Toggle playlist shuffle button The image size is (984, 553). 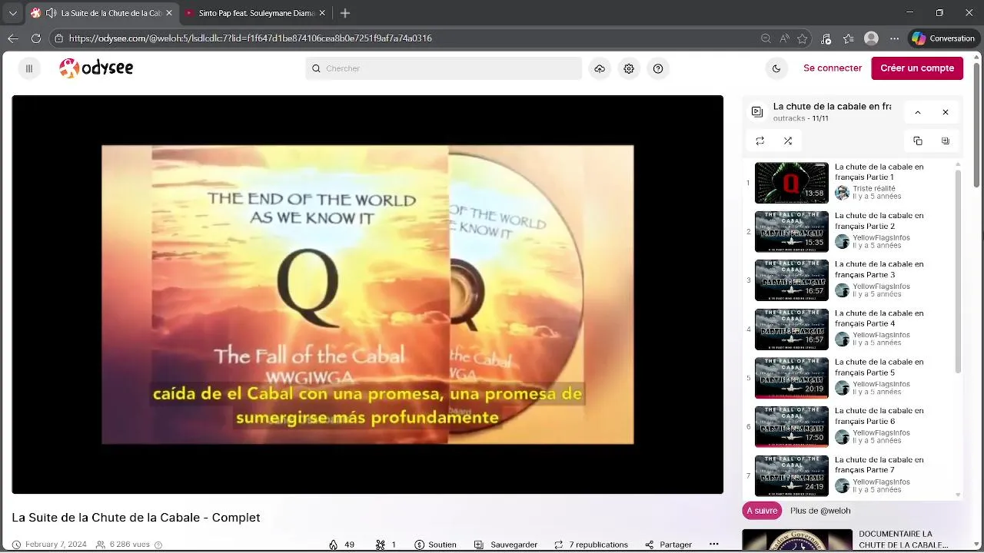(788, 141)
